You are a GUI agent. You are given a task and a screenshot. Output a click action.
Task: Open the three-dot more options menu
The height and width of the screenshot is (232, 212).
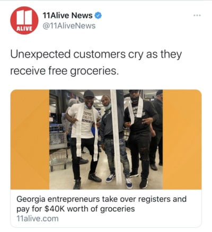pos(197,15)
